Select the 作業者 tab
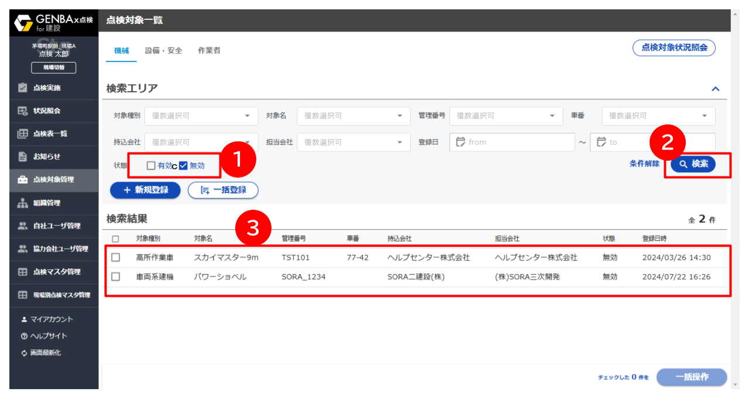Image resolution: width=749 pixels, height=395 pixels. [209, 51]
